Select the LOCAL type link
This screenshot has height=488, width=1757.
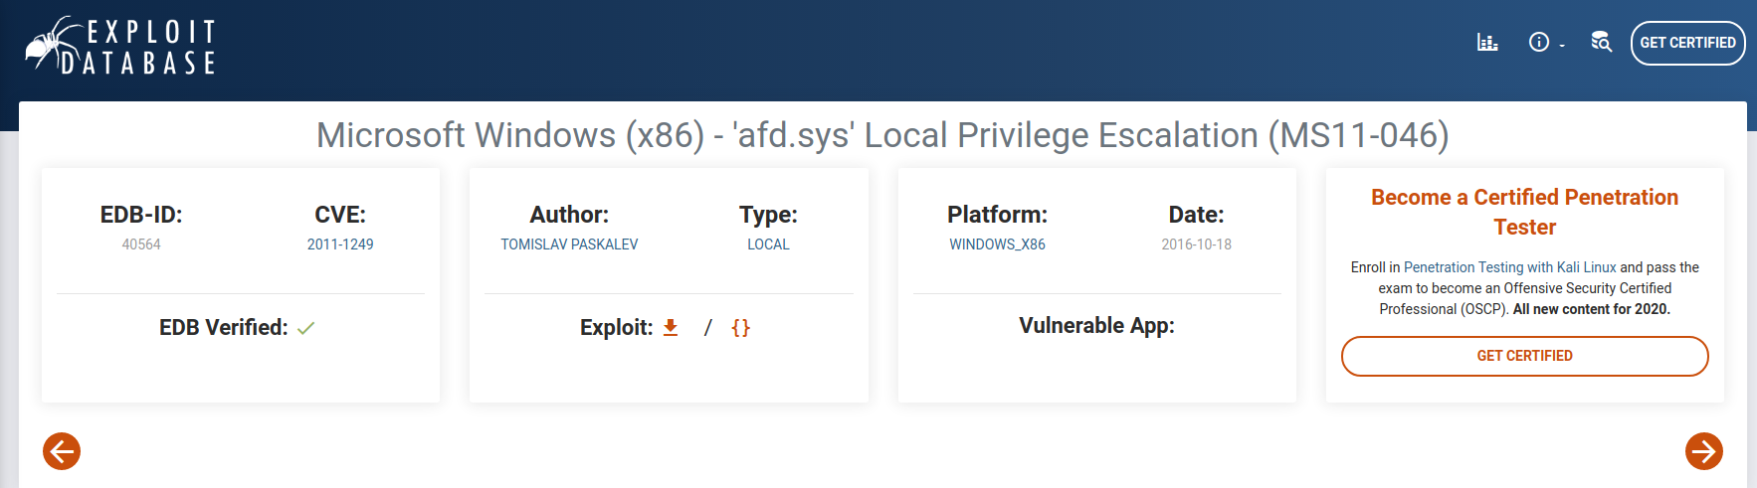pyautogui.click(x=768, y=244)
